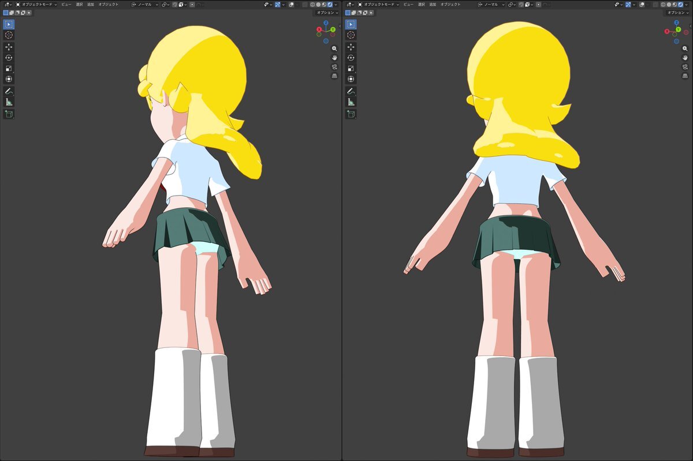Screen dimensions: 693x461
Task: Open ノーマル orientation dropdown in right viewport
Action: coord(491,4)
